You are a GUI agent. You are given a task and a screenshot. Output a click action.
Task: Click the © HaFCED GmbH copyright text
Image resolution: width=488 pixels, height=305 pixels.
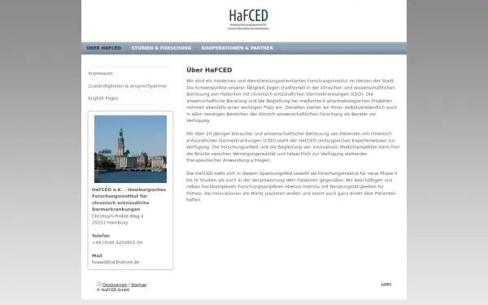113,290
